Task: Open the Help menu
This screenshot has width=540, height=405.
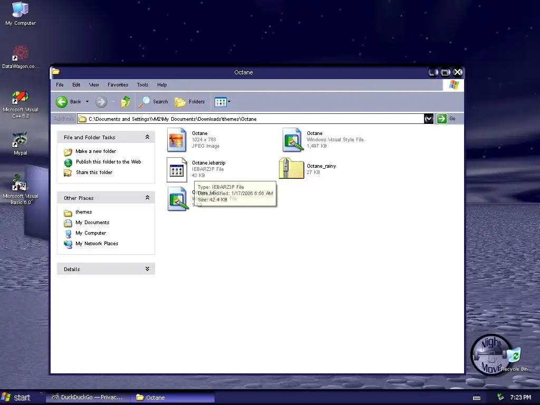Action: pyautogui.click(x=162, y=85)
